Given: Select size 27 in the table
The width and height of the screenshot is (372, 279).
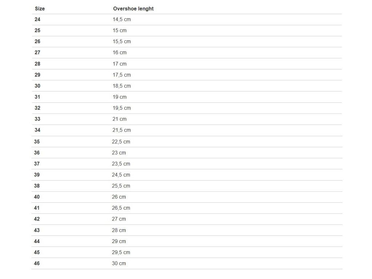Looking at the screenshot, I should (37, 52).
